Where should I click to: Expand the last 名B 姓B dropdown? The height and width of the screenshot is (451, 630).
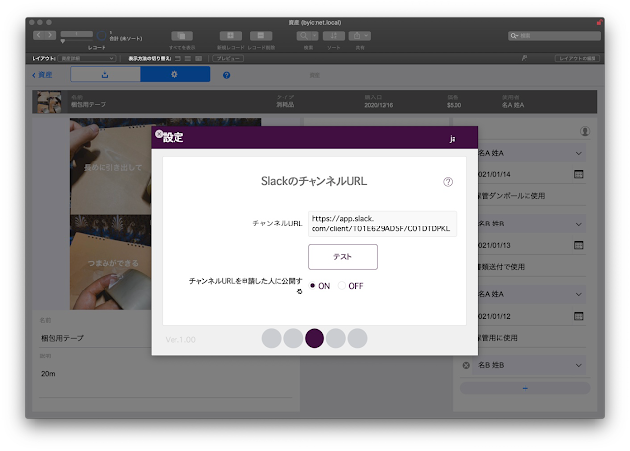(x=578, y=365)
